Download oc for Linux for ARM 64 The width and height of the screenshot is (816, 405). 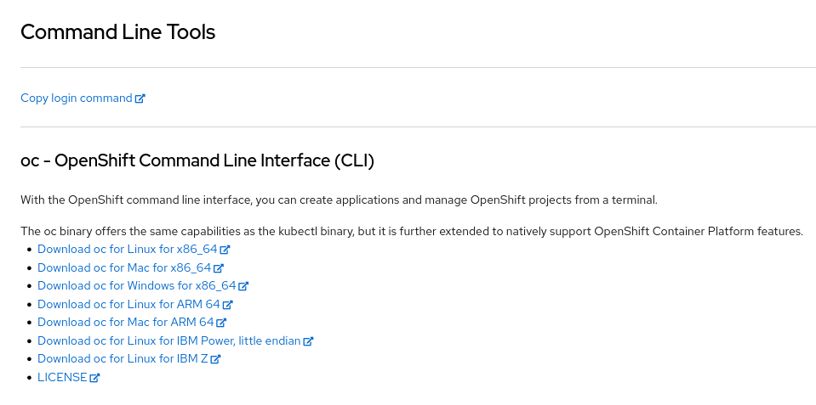point(128,305)
